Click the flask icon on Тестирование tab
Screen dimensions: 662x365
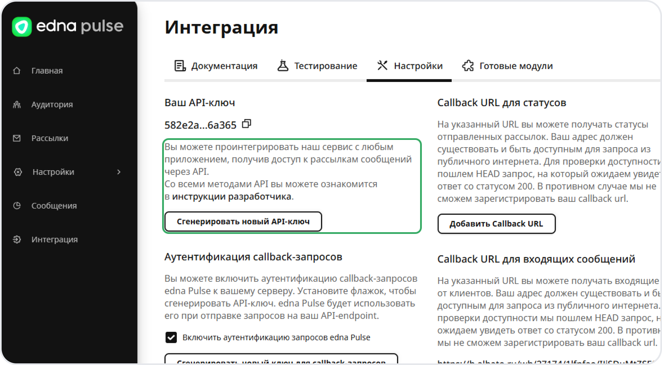283,66
